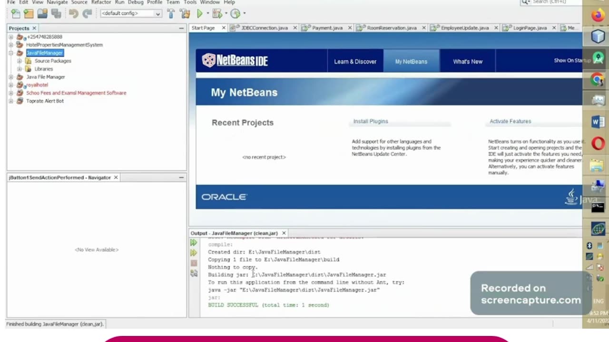Click the Profile Project toolbar icon
This screenshot has height=342, width=609.
click(235, 14)
